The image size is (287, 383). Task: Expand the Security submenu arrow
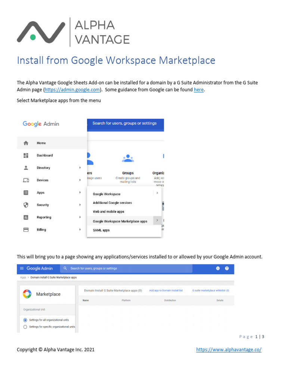coord(80,205)
